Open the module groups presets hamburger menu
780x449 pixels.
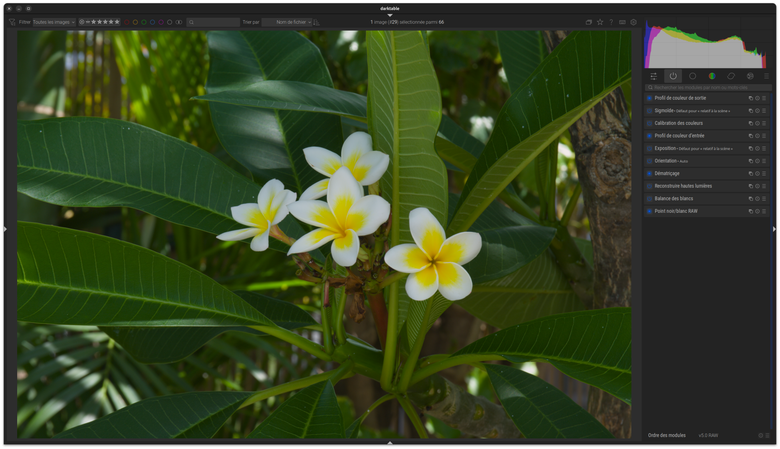(x=766, y=76)
